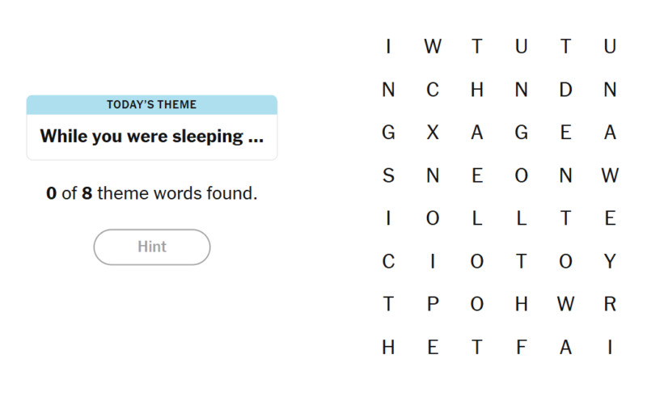This screenshot has width=647, height=418.
Task: Click the H in the second row
Action: (x=477, y=90)
